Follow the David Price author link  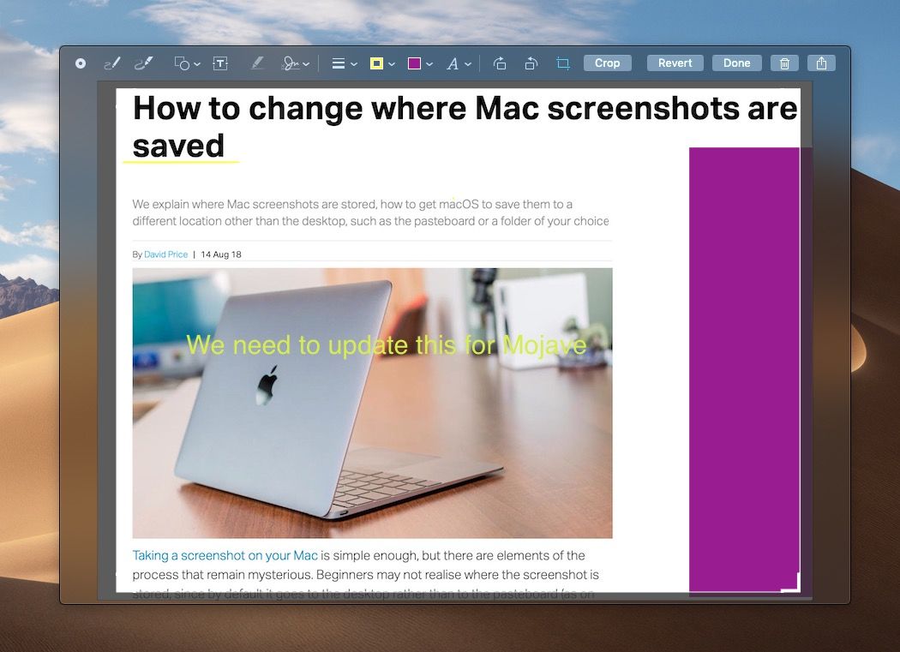[165, 254]
